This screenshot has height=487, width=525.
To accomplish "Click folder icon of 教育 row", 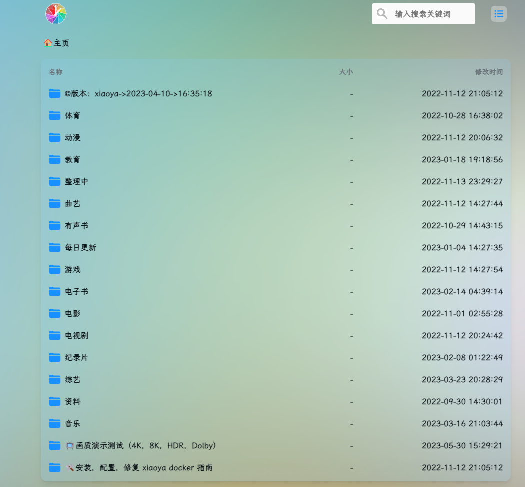I will point(54,160).
